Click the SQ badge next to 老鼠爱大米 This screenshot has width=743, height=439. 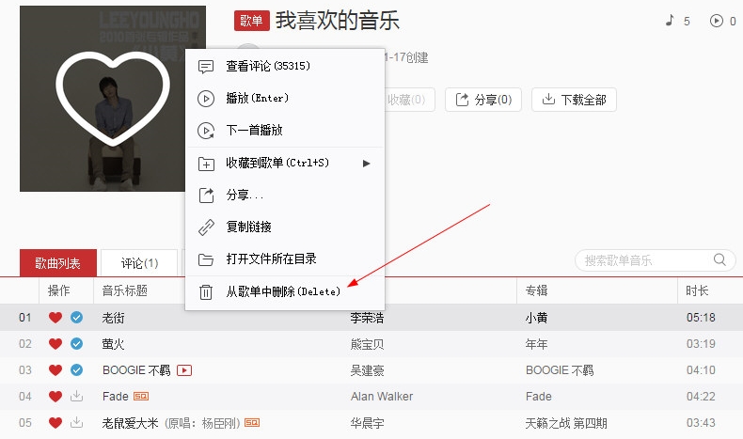pos(252,422)
